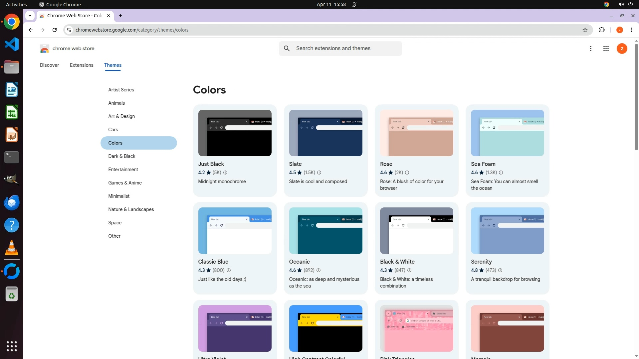Select the Dark & Black category
This screenshot has height=359, width=639.
[122, 156]
